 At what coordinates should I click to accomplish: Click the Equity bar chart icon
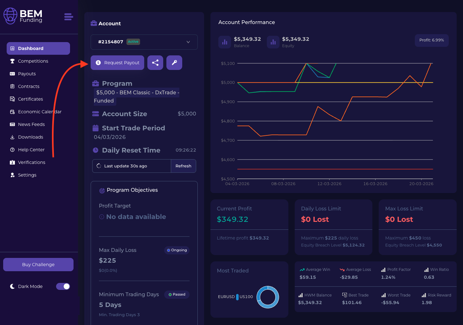point(273,42)
